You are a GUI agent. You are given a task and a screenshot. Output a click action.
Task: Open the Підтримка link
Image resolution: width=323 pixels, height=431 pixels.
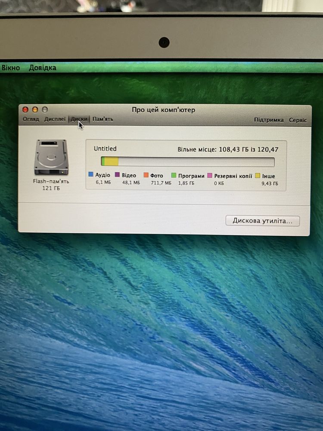269,120
